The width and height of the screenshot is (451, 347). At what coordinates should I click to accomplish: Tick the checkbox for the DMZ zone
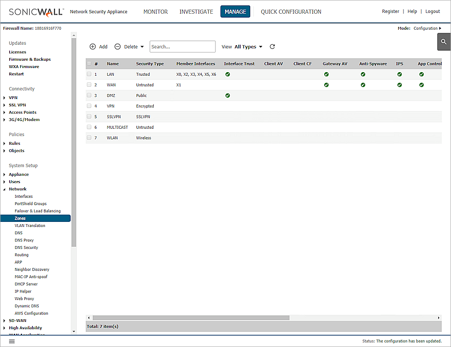(x=89, y=95)
